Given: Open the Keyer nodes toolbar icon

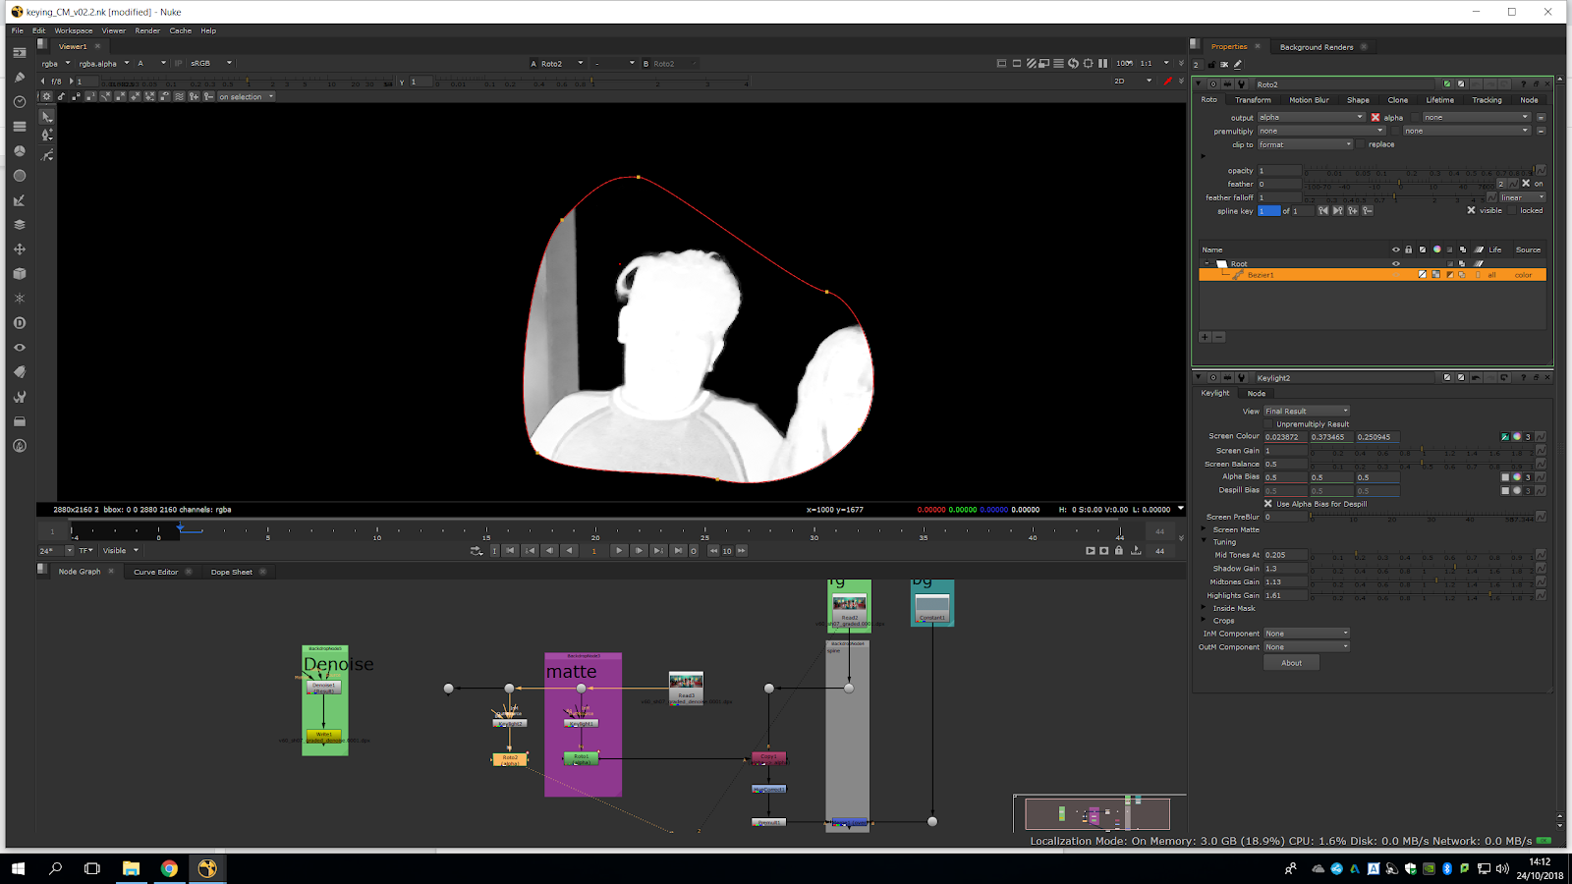Looking at the screenshot, I should click(19, 200).
